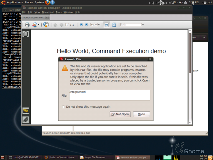Open the Applications menu in top panel

tap(15, 2)
